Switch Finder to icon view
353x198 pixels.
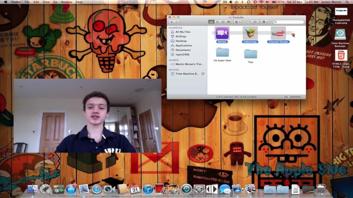[211, 22]
